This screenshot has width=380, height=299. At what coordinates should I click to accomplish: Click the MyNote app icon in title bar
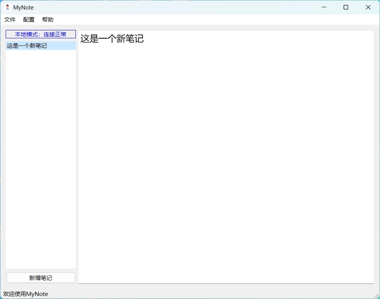tap(7, 7)
